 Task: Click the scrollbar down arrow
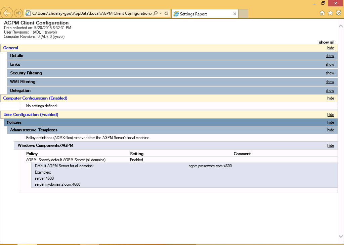tap(341, 236)
